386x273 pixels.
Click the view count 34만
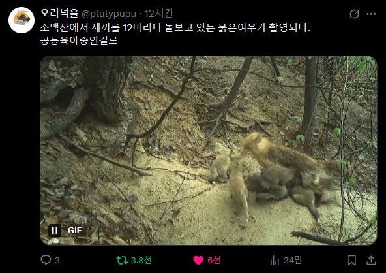click(293, 260)
